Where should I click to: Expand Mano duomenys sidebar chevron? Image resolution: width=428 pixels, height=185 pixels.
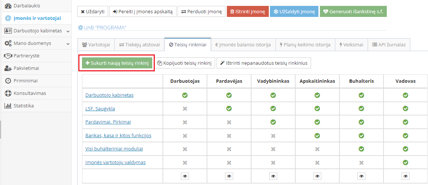pyautogui.click(x=68, y=44)
